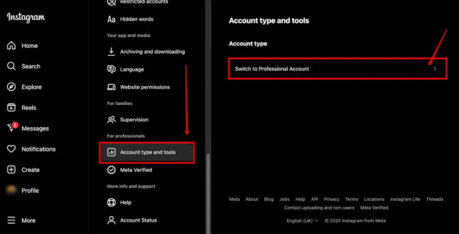
Task: Open the Reels icon
Action: coord(11,108)
